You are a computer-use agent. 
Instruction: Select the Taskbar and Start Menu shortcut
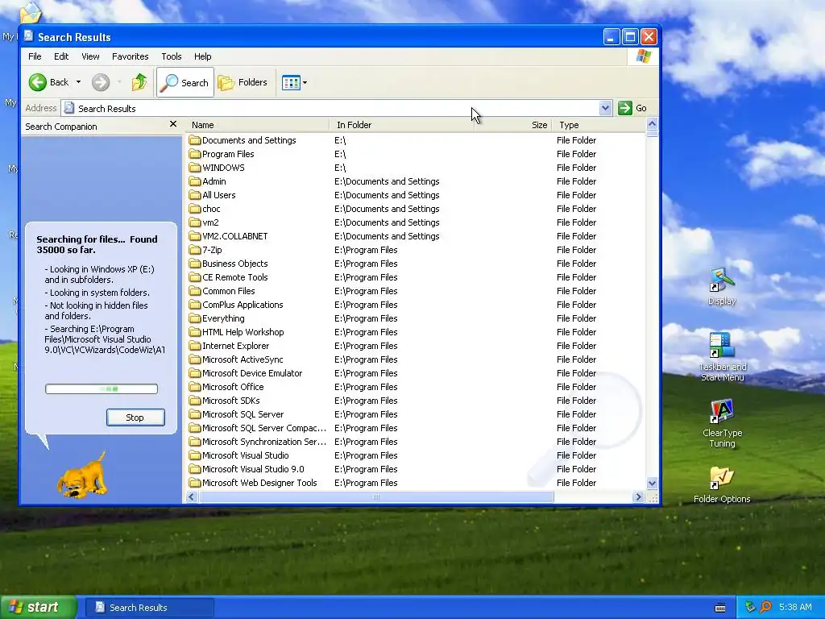tap(722, 356)
